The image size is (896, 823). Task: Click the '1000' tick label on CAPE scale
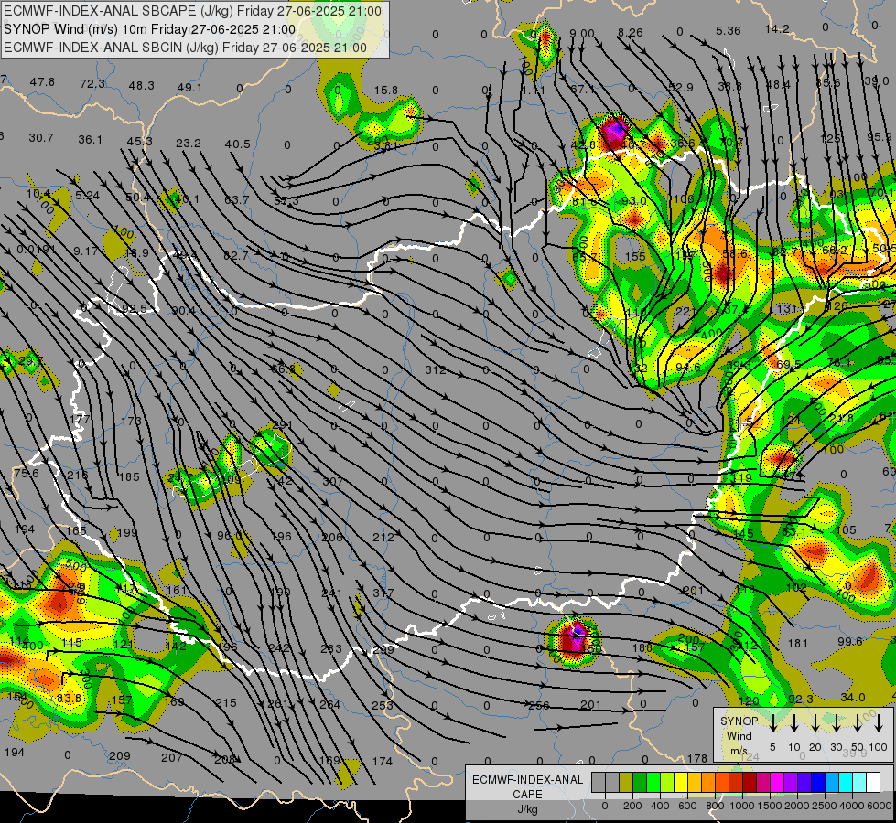[x=741, y=806]
